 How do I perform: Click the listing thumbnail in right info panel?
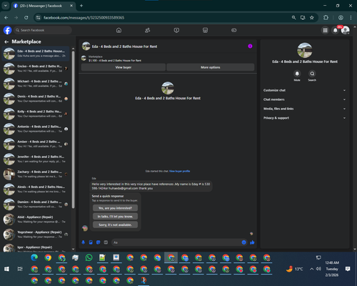305,50
